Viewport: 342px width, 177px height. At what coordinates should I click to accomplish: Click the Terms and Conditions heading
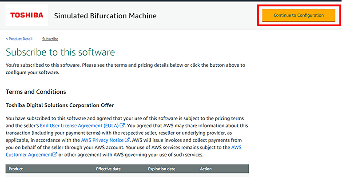coord(36,92)
